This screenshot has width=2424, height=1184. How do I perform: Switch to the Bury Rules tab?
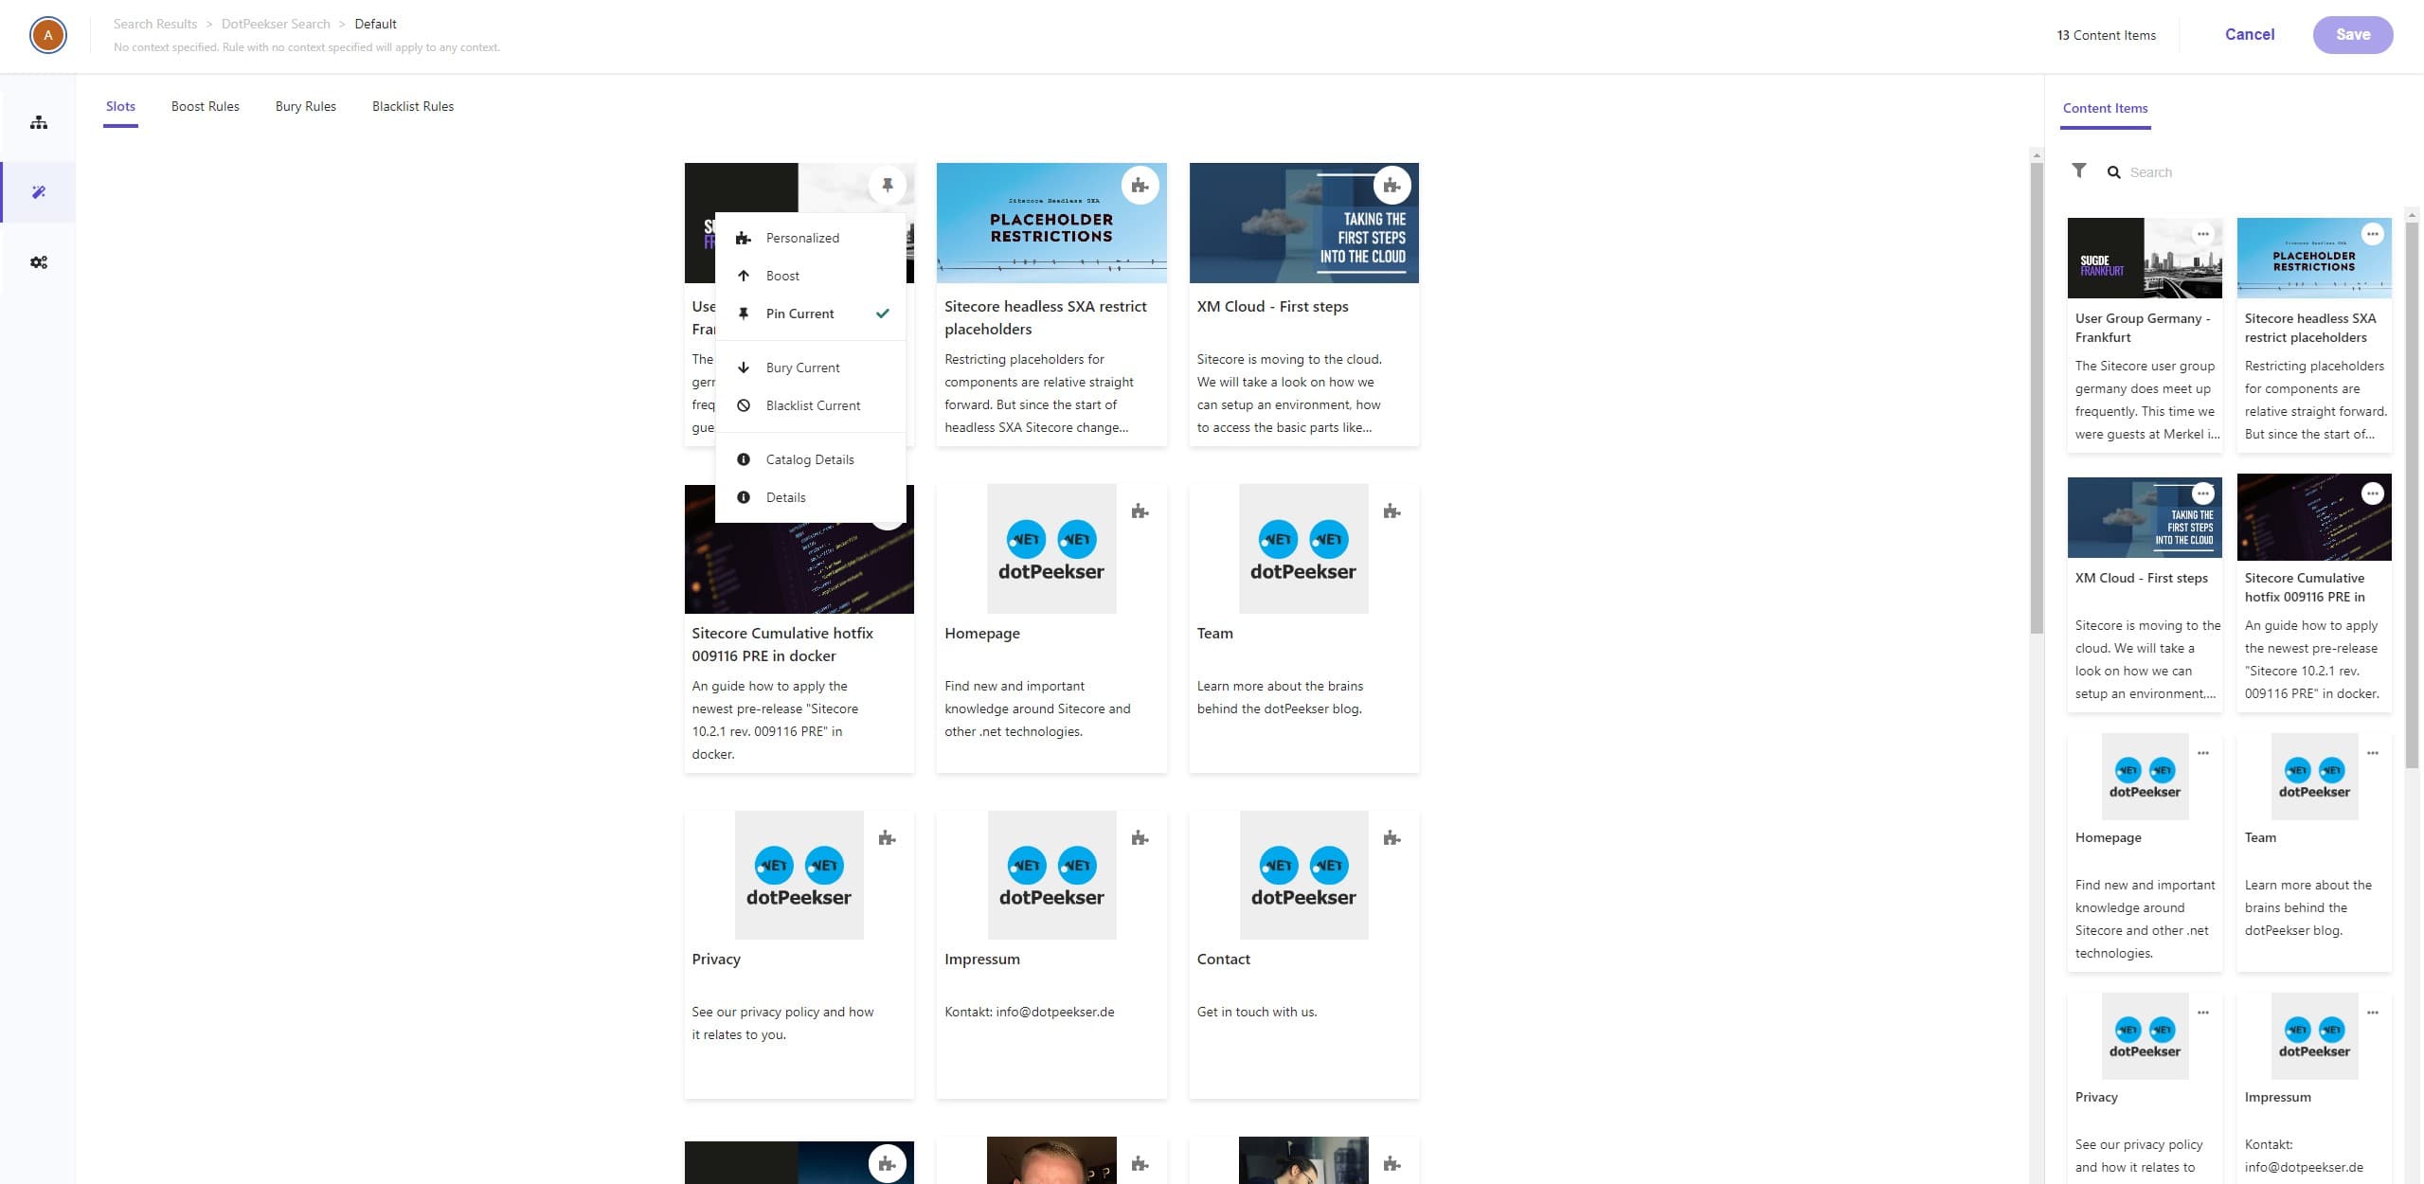tap(306, 106)
